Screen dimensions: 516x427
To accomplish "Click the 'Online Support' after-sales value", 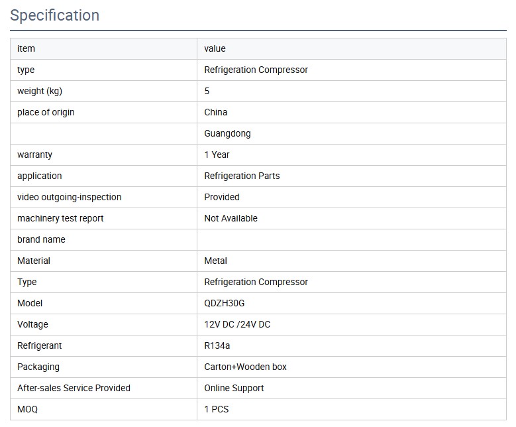I will (234, 388).
